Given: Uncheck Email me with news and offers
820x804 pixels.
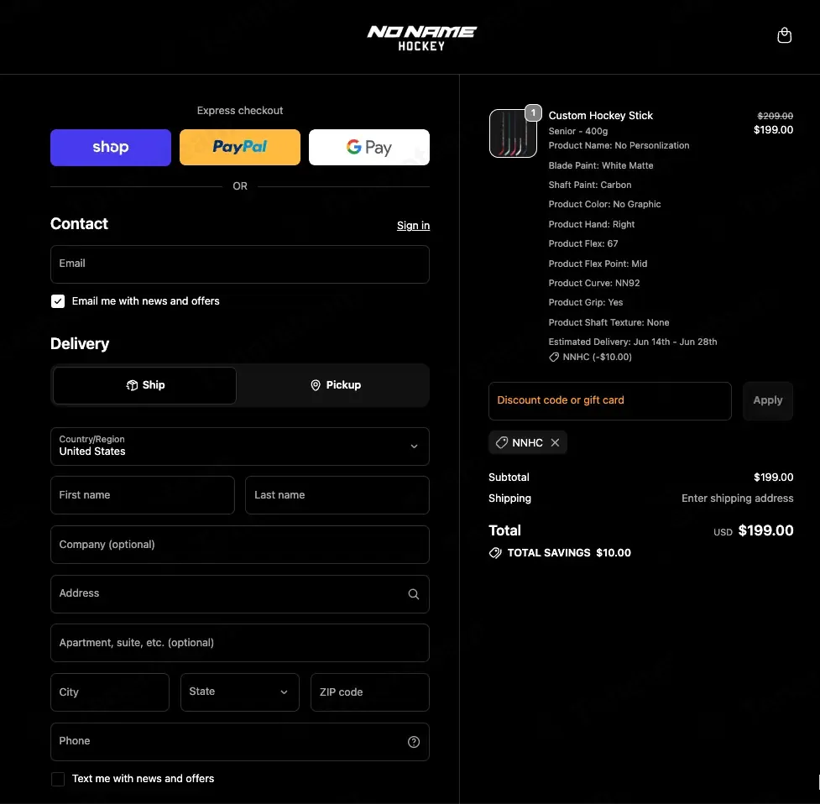Looking at the screenshot, I should coord(58,301).
